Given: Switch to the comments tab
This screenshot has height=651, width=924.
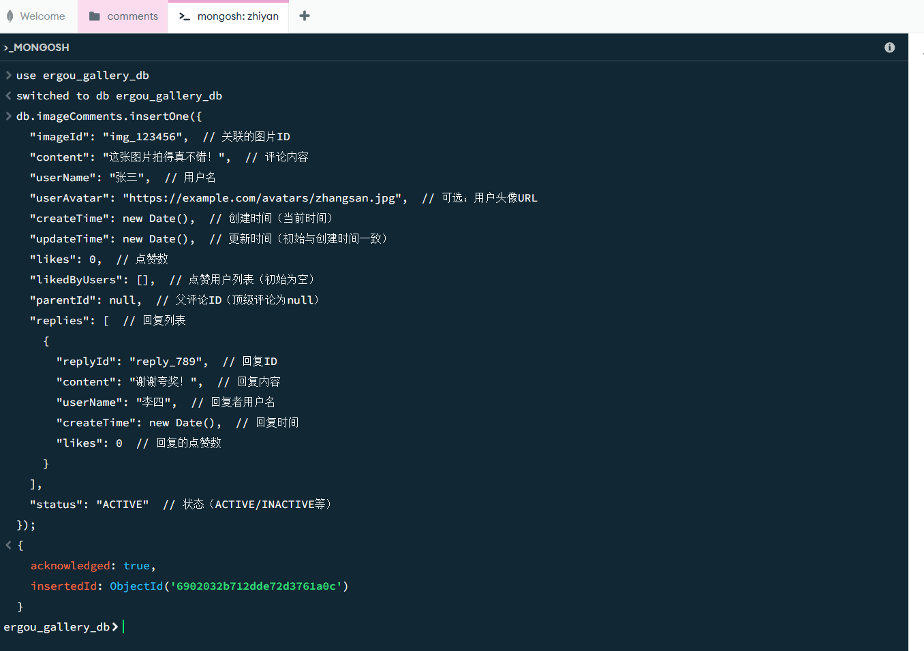Looking at the screenshot, I should coord(132,16).
